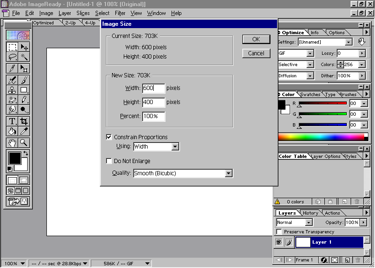
Task: Select the Rubber Stamp tool
Action: coord(12,90)
